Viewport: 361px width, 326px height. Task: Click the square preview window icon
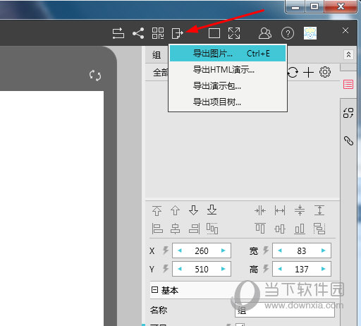coord(214,33)
